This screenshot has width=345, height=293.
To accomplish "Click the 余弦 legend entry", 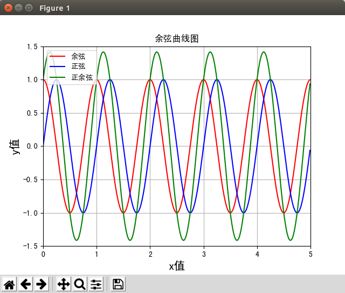I will tap(78, 56).
